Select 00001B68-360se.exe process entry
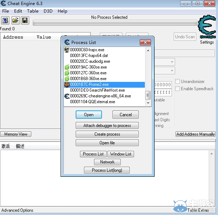The height and width of the screenshot is (215, 218). click(x=104, y=79)
